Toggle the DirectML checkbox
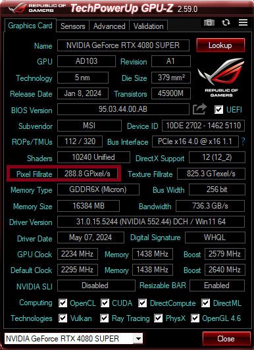The height and width of the screenshot is (350, 254). click(x=205, y=303)
